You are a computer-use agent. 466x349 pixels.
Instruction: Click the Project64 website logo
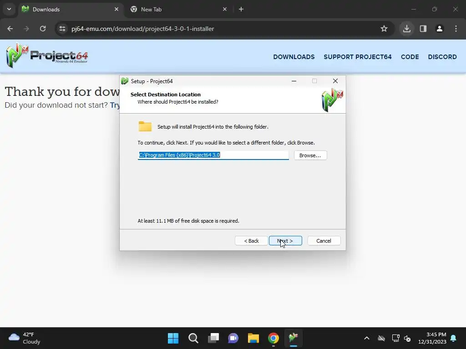tap(47, 55)
